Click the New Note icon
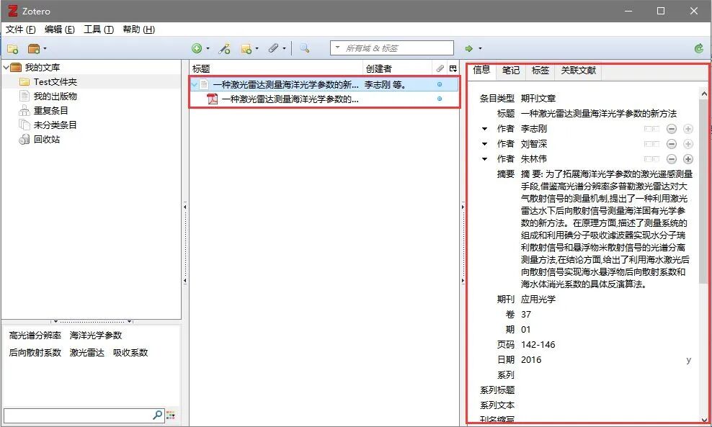 [246, 48]
